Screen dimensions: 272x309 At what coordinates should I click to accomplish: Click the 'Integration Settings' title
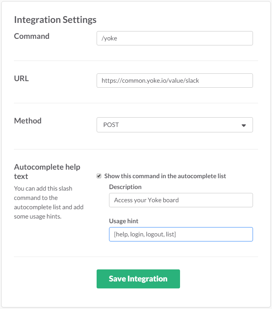55,19
